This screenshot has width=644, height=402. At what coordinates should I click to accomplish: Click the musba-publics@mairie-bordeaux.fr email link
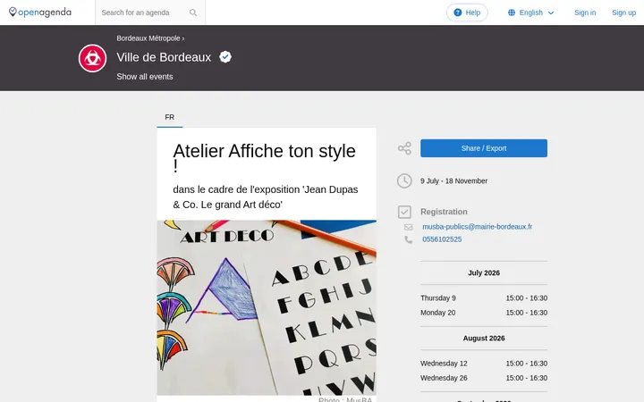point(477,226)
